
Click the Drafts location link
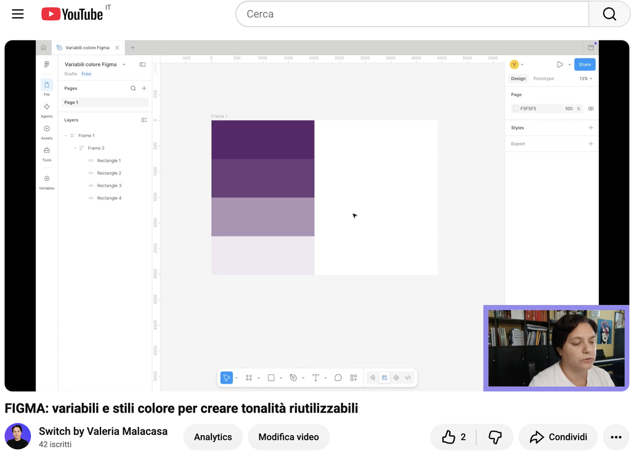point(70,74)
